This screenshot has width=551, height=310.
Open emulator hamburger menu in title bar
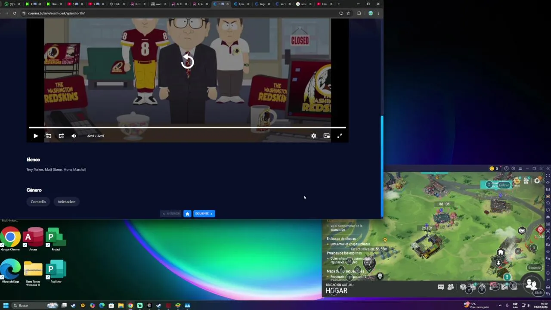[x=520, y=168]
